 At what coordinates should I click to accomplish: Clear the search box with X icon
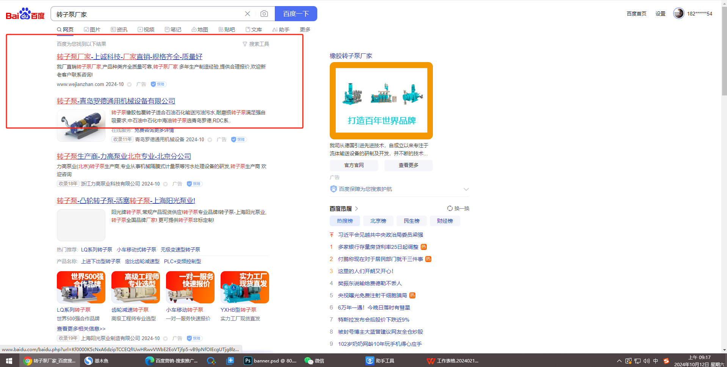248,14
